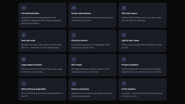
Task: Click the activity pulse icon for Product analytics
Action: [x=124, y=59]
